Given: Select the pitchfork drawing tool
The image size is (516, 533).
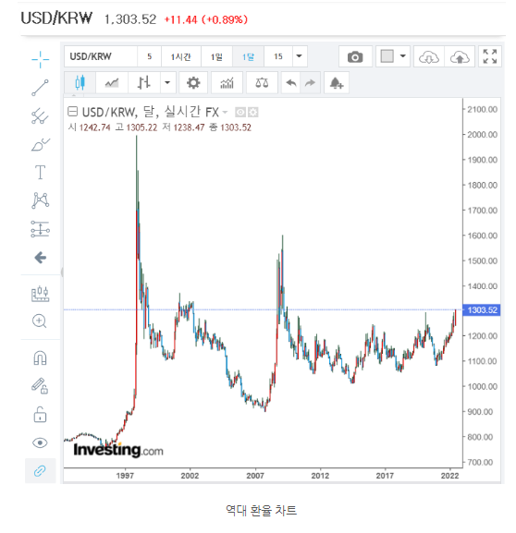Looking at the screenshot, I should [40, 115].
